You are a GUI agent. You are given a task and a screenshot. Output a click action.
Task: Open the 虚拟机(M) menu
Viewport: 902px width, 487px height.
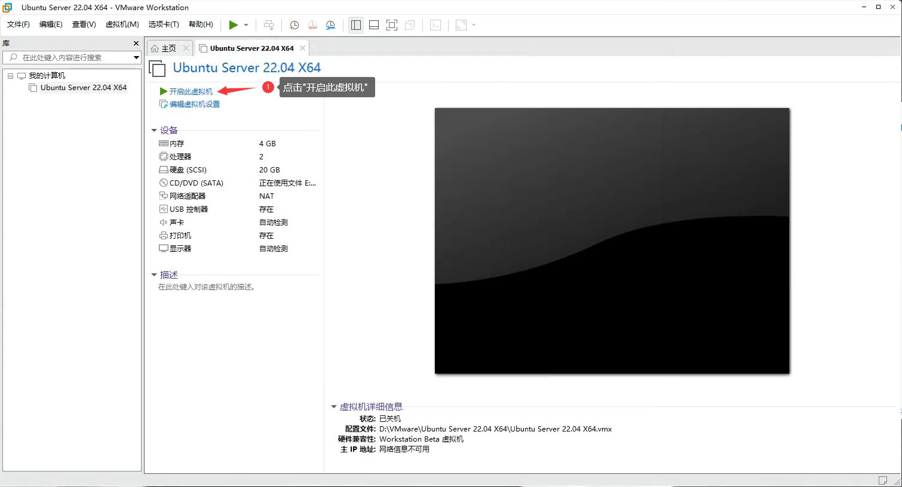122,24
